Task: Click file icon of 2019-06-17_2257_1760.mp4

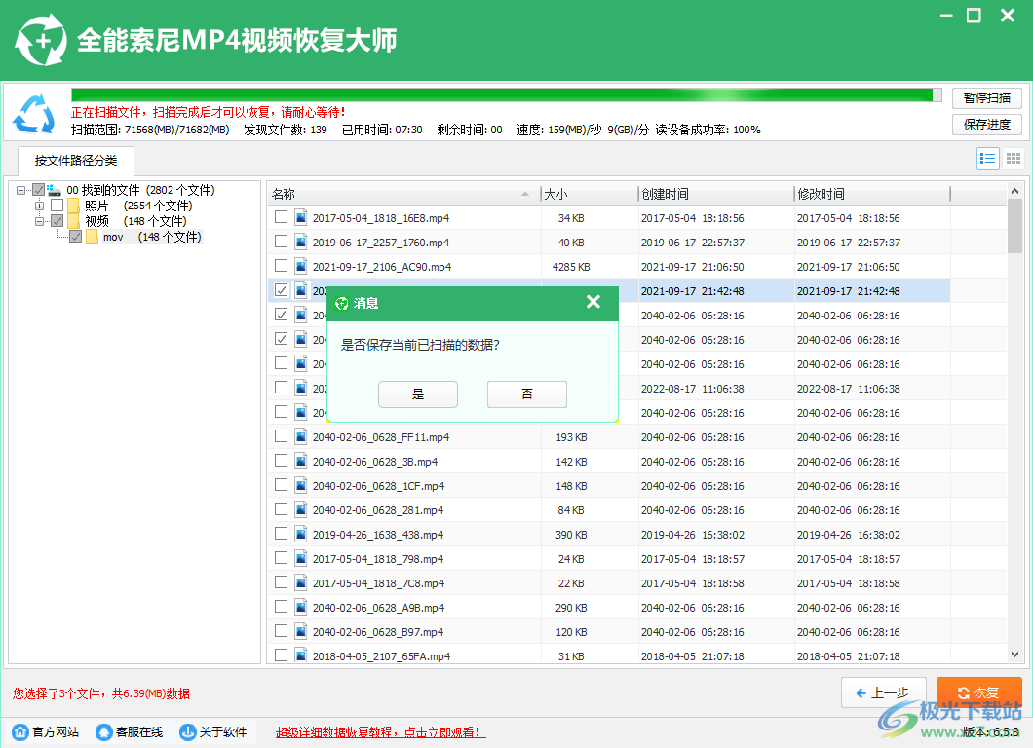Action: [x=301, y=242]
